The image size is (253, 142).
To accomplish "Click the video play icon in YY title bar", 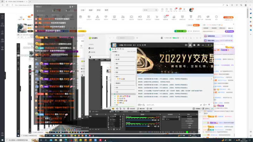I will [x=186, y=45].
